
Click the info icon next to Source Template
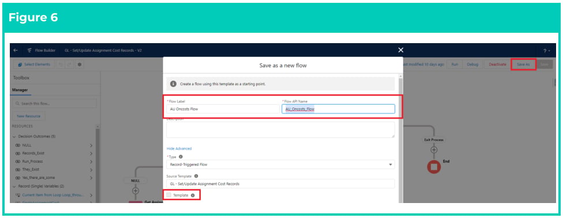coord(196,176)
